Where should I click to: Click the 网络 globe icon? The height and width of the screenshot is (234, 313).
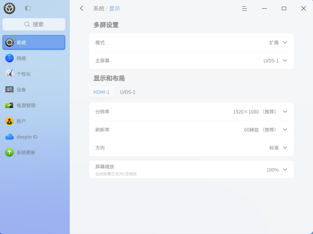pos(9,58)
